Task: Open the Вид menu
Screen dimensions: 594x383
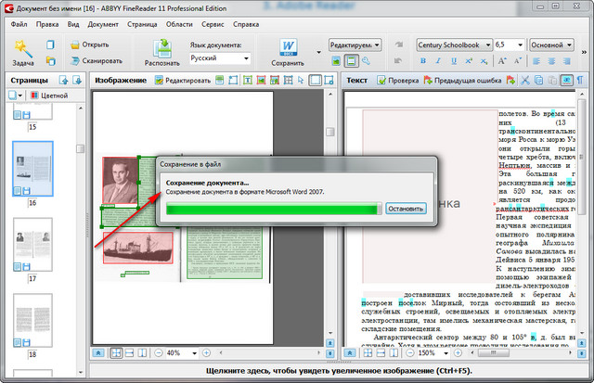Action: 73,24
